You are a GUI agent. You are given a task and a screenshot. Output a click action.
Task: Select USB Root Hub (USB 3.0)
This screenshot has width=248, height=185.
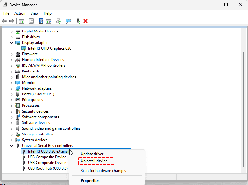click(x=48, y=168)
